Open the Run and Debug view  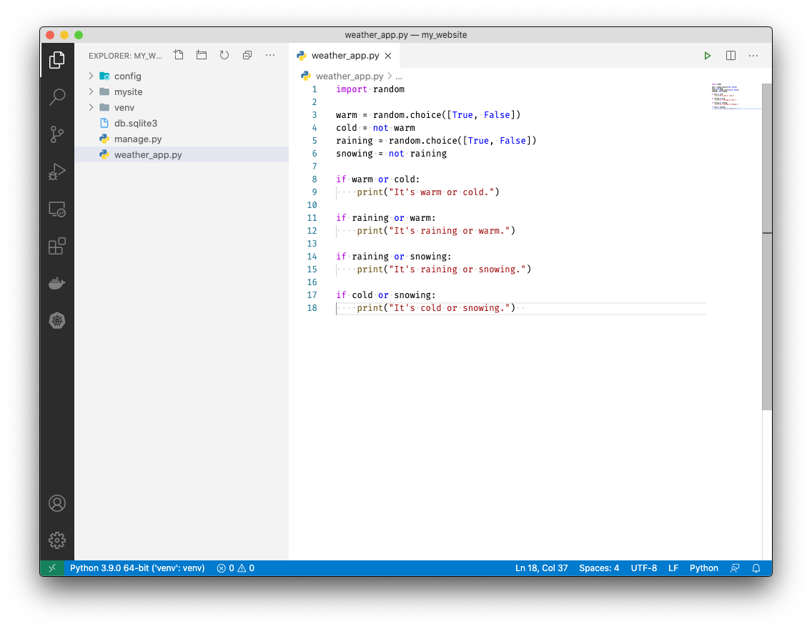pos(57,172)
